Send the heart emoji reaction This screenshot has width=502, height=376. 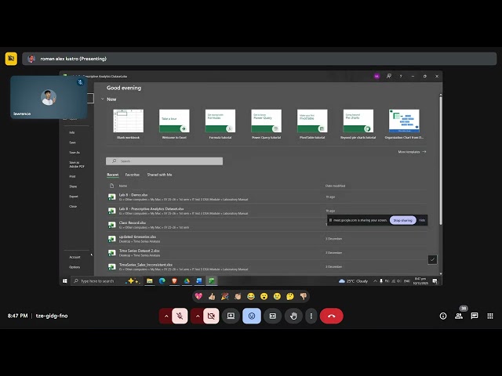(x=198, y=296)
